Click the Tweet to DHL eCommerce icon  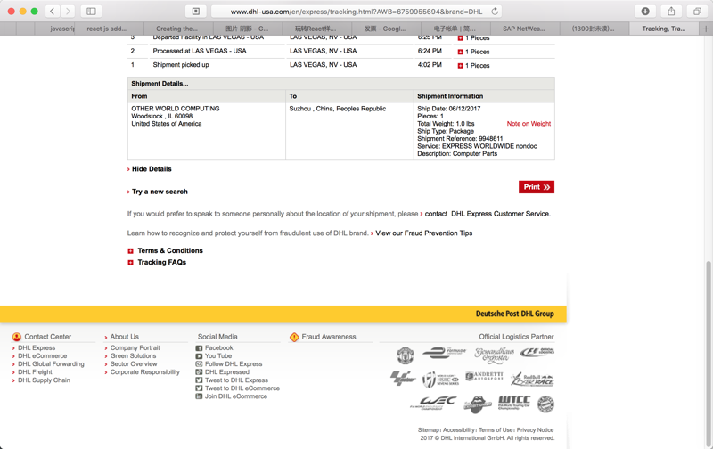click(x=199, y=388)
